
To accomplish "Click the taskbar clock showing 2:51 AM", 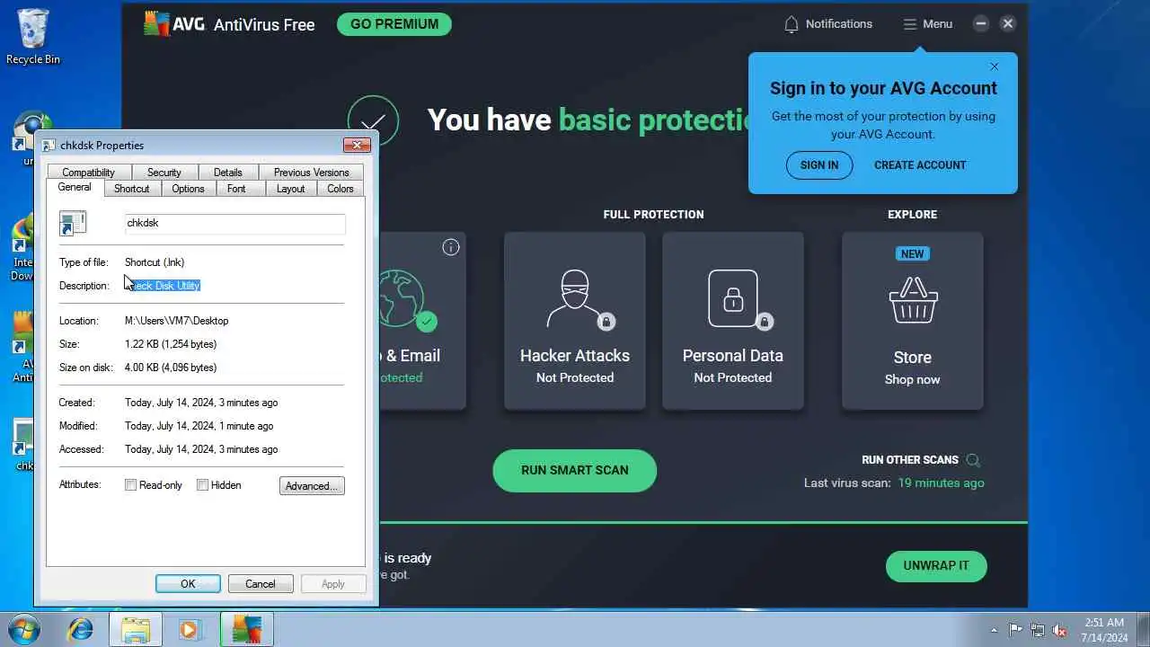I will [x=1104, y=630].
